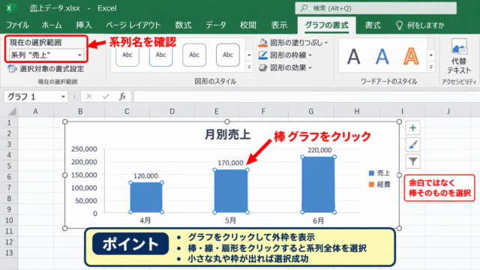Select the グラフの書式 tab
This screenshot has height=270, width=480.
[327, 25]
